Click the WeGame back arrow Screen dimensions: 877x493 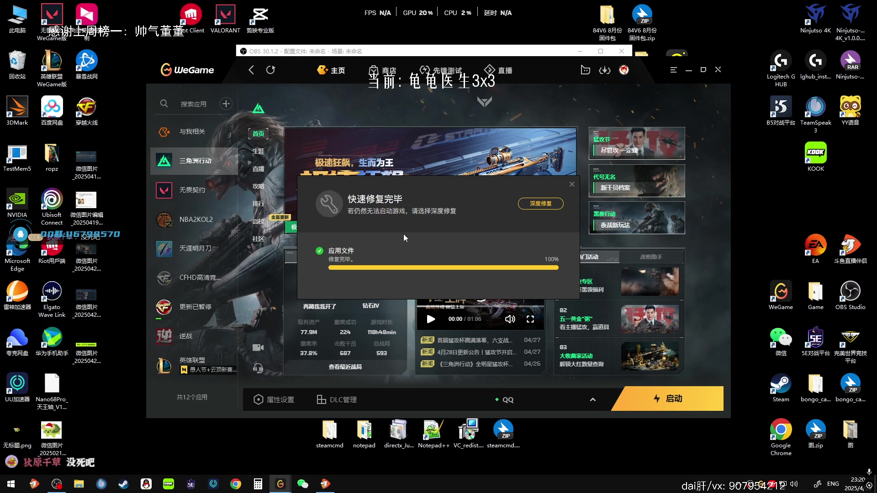pos(251,70)
